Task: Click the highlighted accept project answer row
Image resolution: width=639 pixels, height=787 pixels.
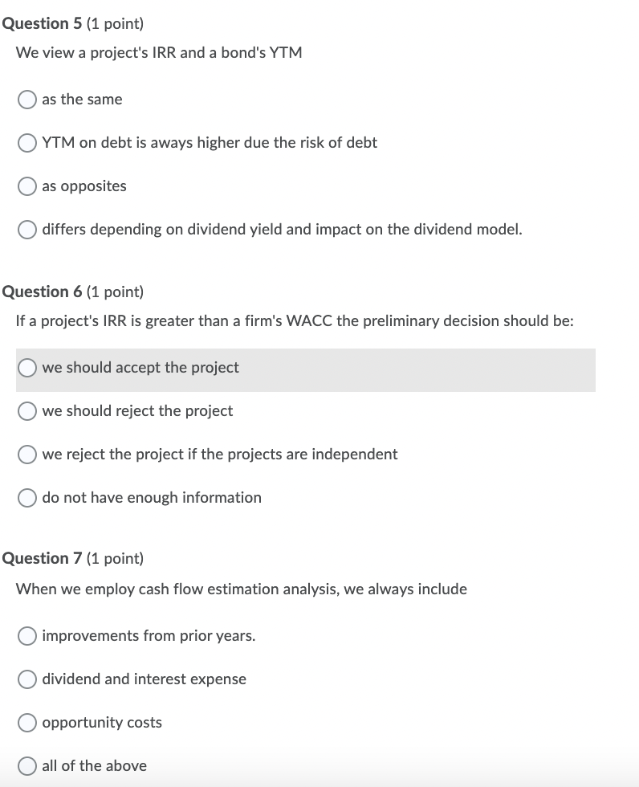Action: (305, 371)
